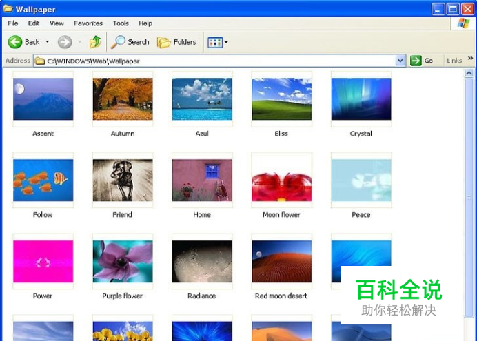The height and width of the screenshot is (341, 477).
Task: Select the Peace wallpaper thumbnail
Action: [x=361, y=180]
